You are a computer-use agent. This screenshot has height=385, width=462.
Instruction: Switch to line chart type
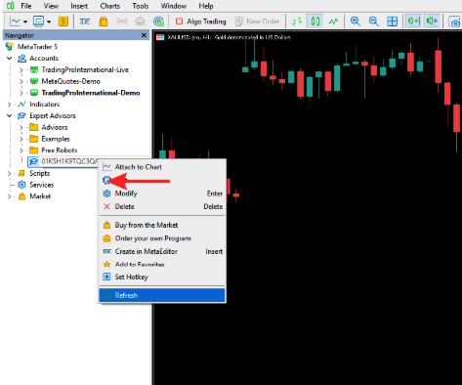(333, 21)
